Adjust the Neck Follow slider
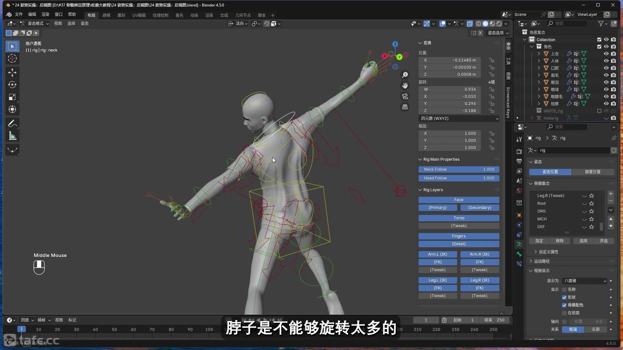Image resolution: width=623 pixels, height=350 pixels. point(459,169)
